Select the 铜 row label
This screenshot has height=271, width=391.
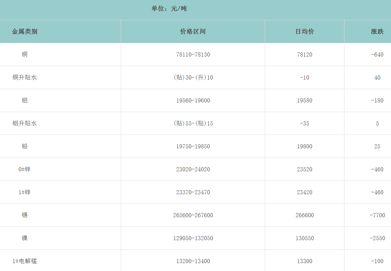(x=25, y=54)
